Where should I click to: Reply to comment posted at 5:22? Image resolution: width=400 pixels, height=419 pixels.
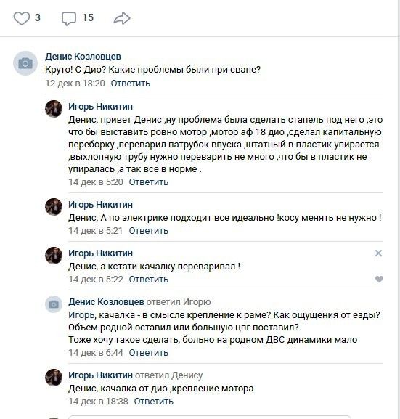(149, 280)
